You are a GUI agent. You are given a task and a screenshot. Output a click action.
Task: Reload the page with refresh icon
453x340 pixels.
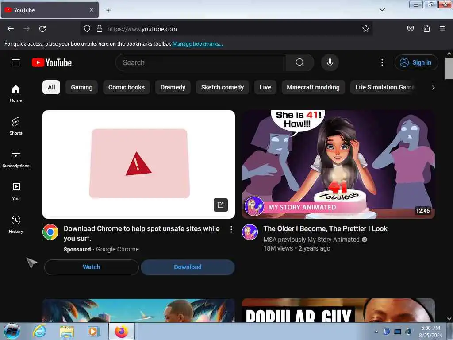(x=42, y=29)
